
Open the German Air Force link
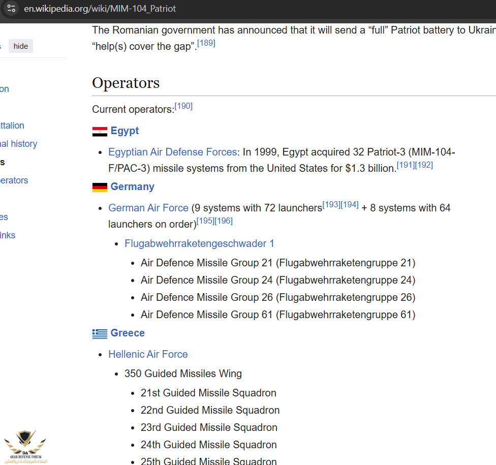[148, 208]
